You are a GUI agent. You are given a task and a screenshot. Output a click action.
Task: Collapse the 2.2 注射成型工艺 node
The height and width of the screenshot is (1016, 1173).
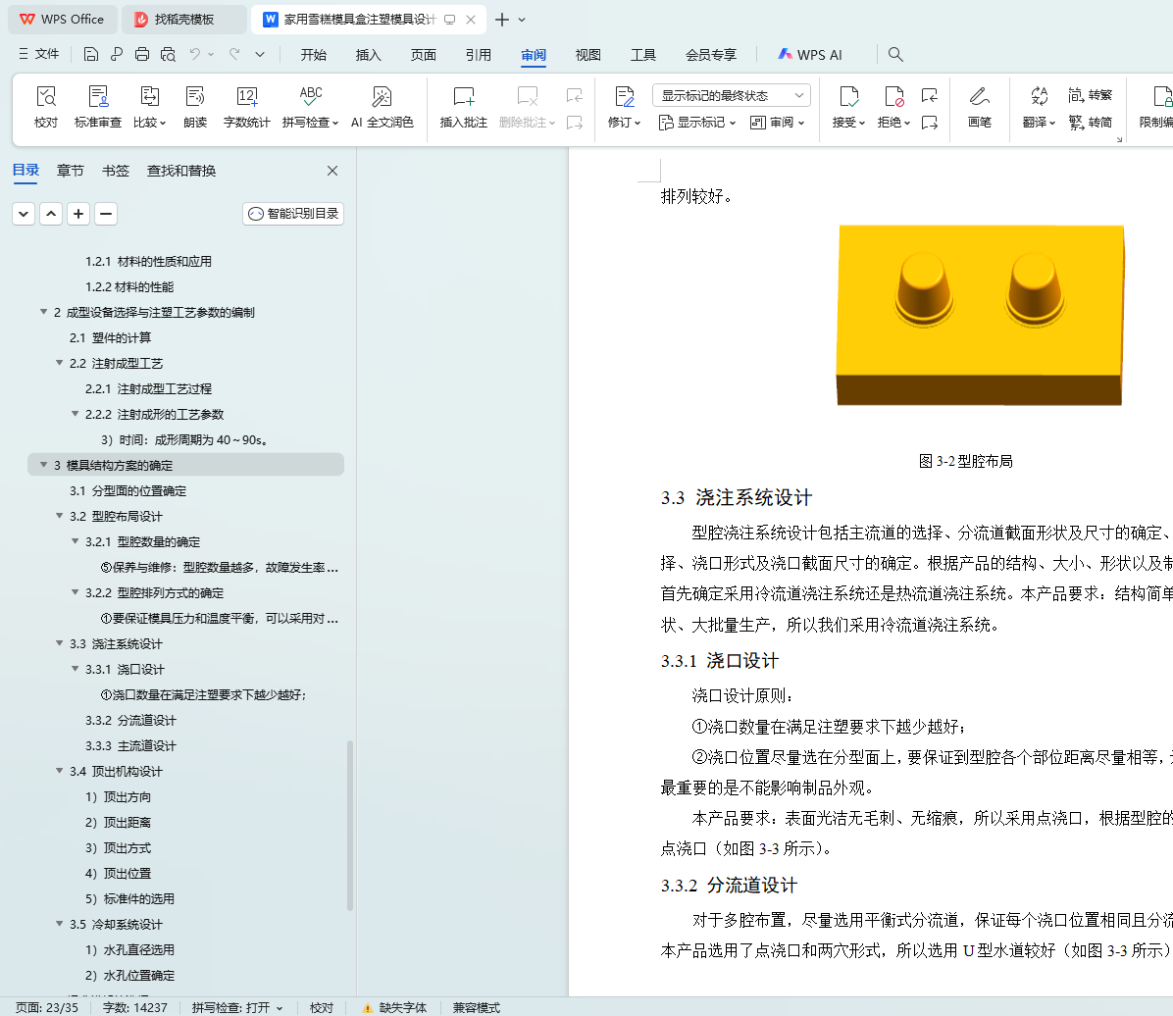[59, 362]
